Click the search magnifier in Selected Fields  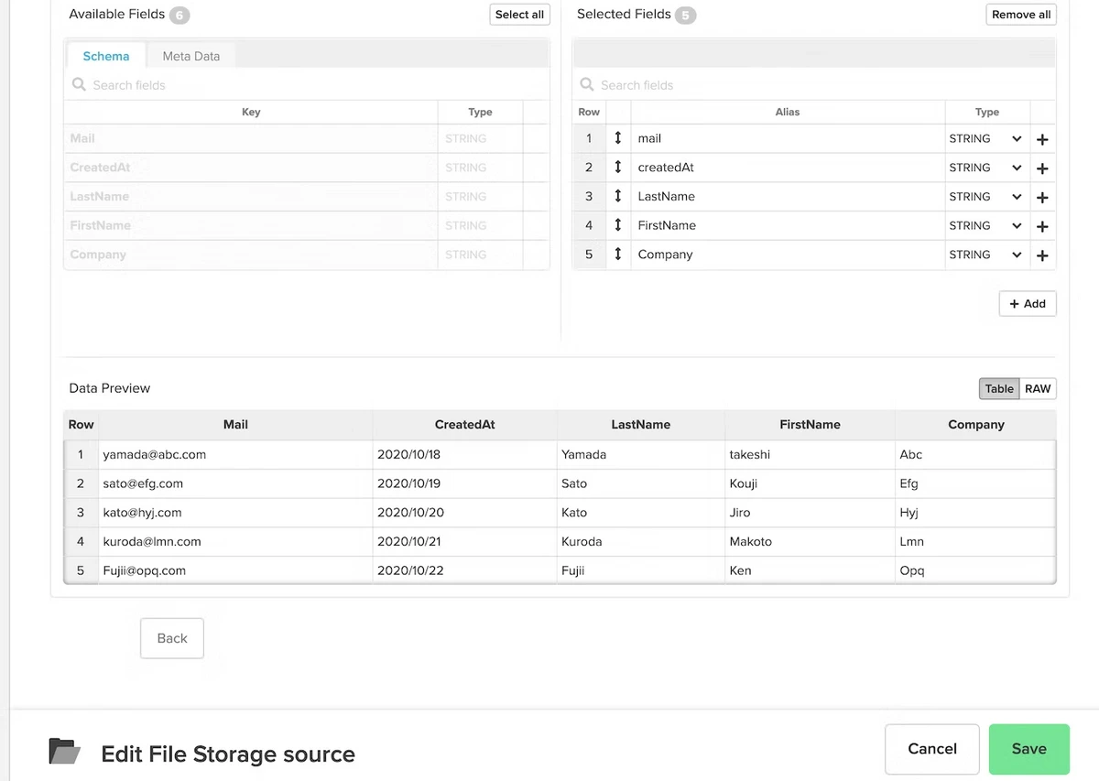pos(587,84)
